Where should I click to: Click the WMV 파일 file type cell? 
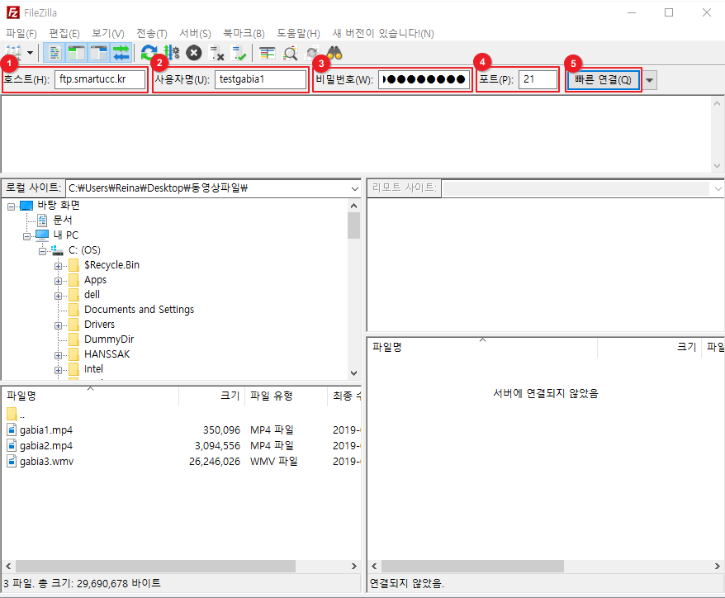[x=273, y=462]
